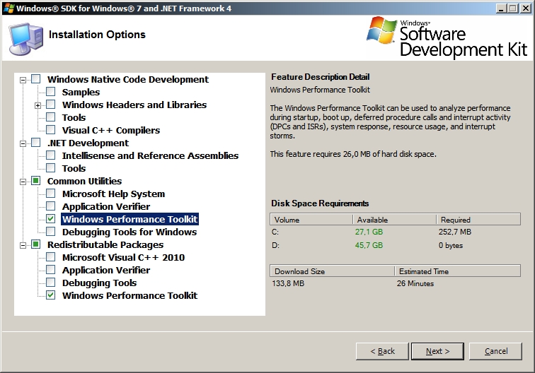Select Microsoft Visual C++ 2010 item
This screenshot has width=535, height=373.
(124, 258)
